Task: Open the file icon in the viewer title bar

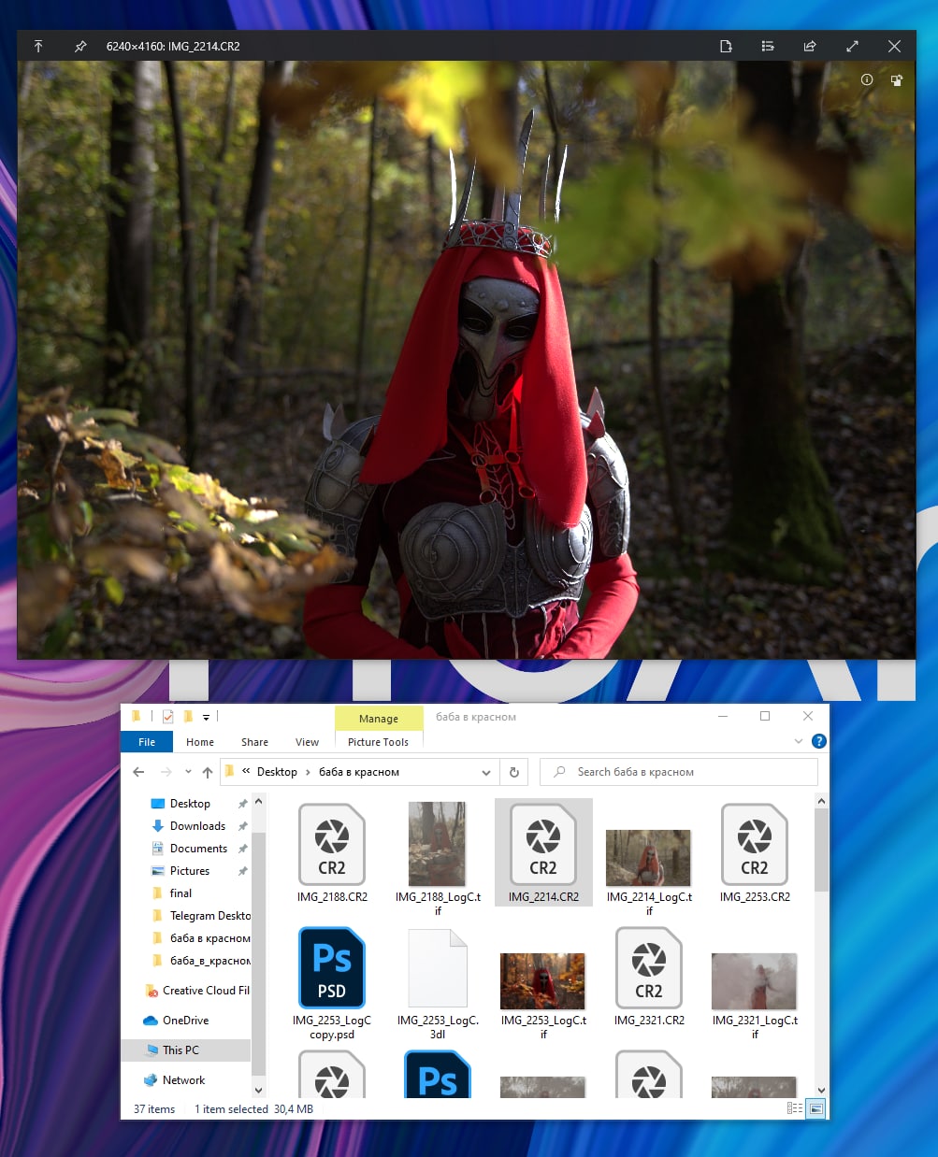Action: (726, 46)
